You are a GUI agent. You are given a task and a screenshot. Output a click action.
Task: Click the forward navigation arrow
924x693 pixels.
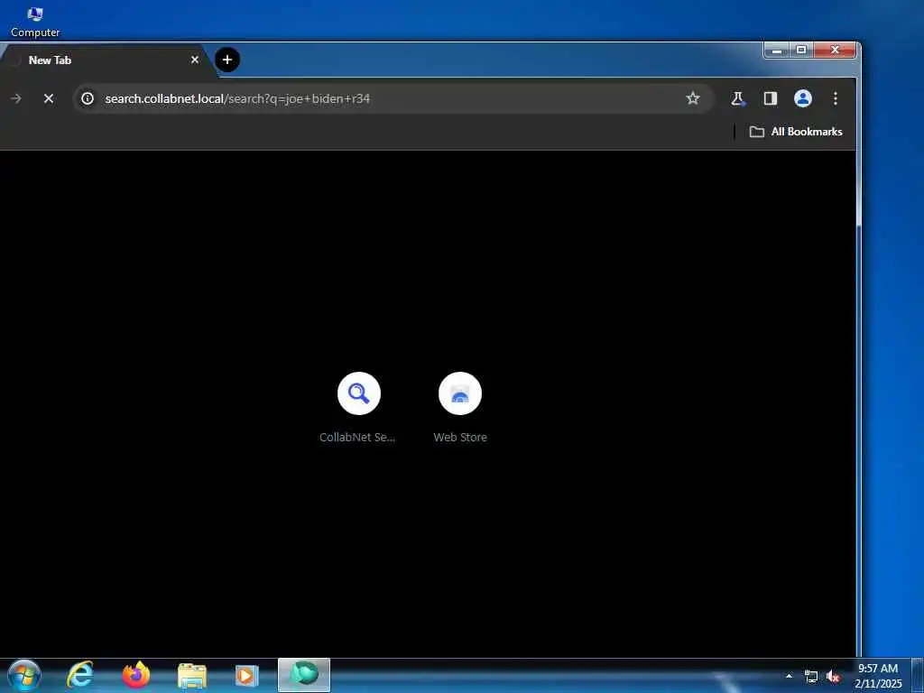16,98
